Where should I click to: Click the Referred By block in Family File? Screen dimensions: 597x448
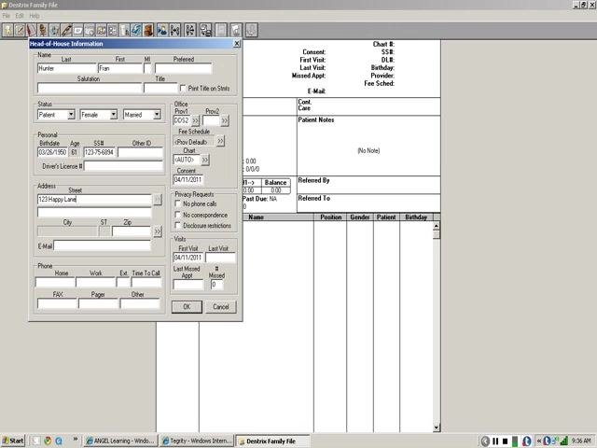368,185
